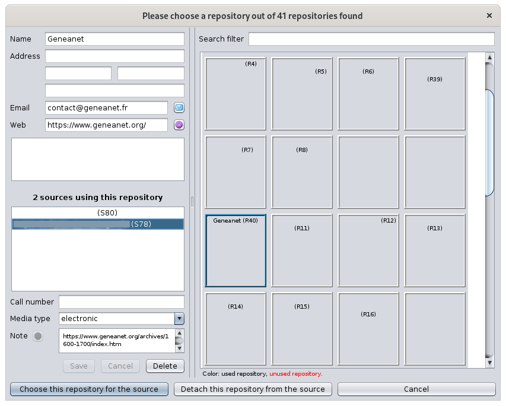Select the (R16) repository tile

click(x=368, y=329)
